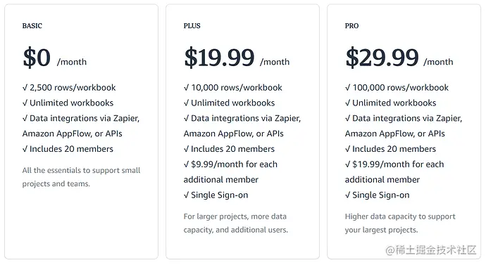This screenshot has height=265, width=486.
Task: Click the watermark at bottom right
Action: 431,250
